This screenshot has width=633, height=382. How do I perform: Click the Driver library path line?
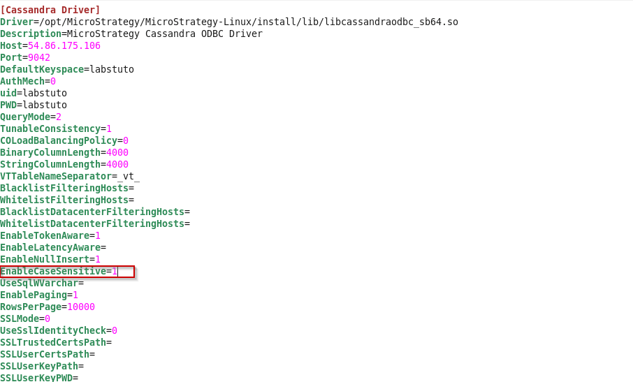(229, 22)
